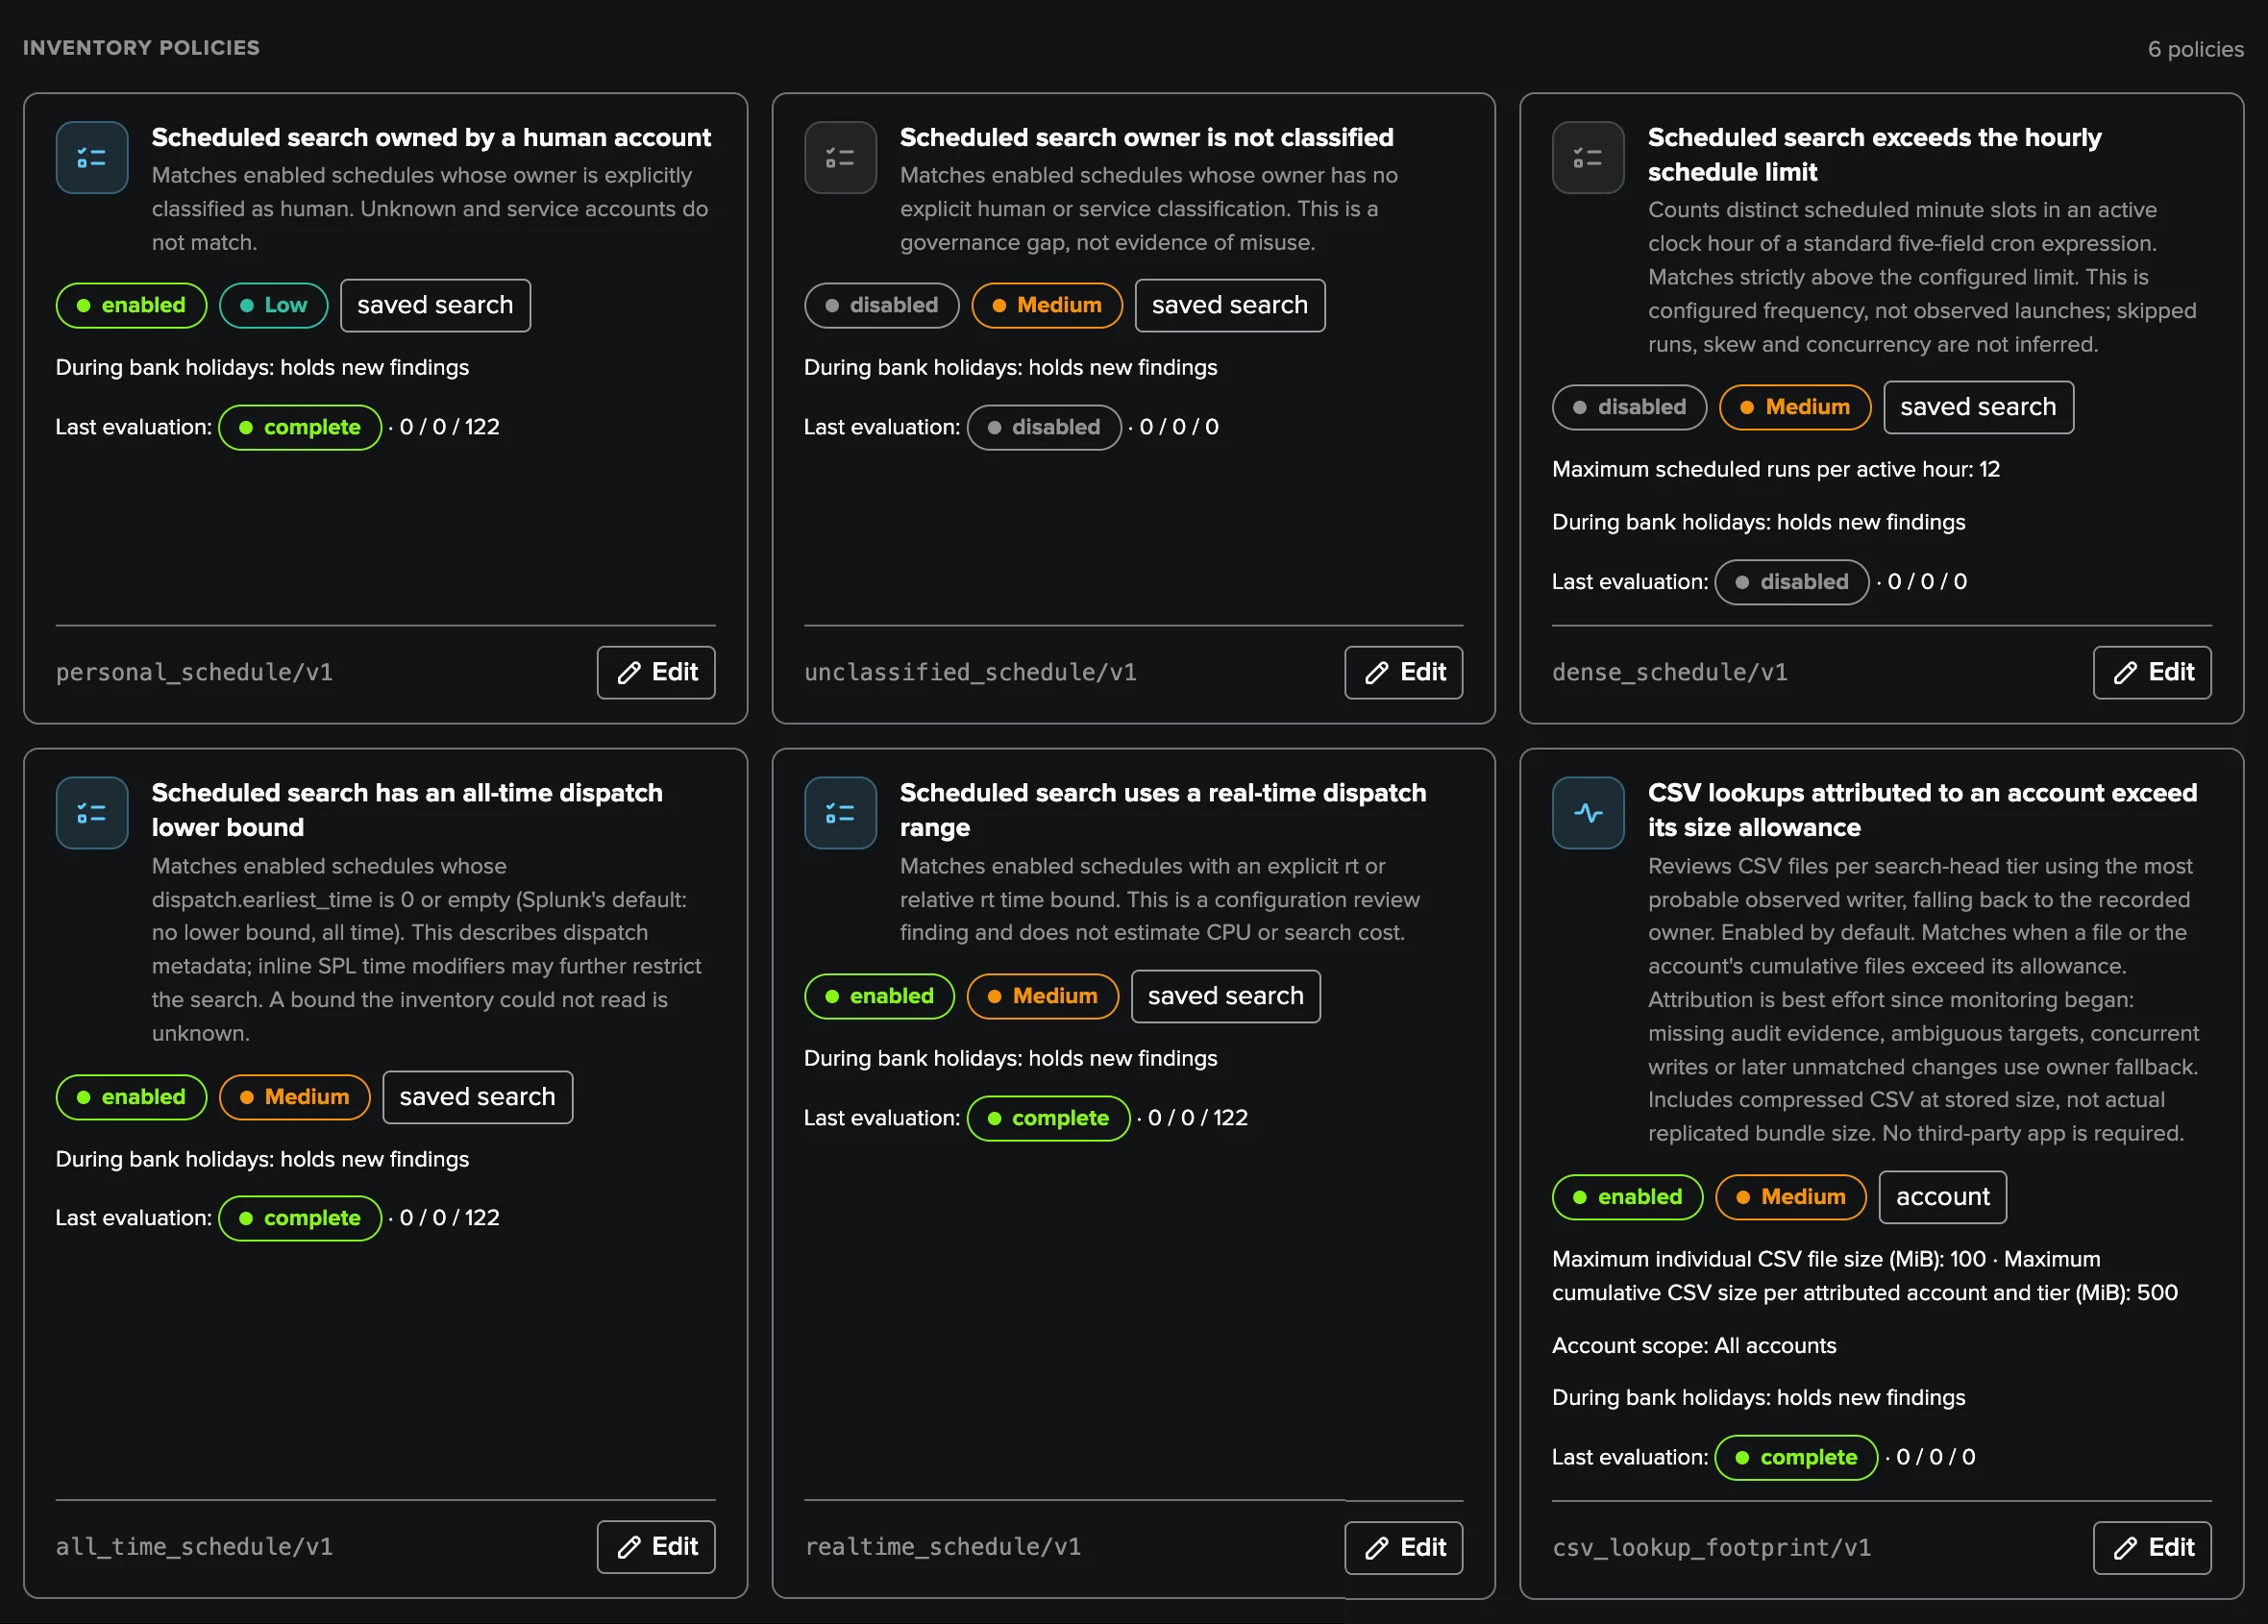The image size is (2268, 1624).
Task: Click the 'Medium' badge on CSV lookups card
Action: click(1791, 1197)
